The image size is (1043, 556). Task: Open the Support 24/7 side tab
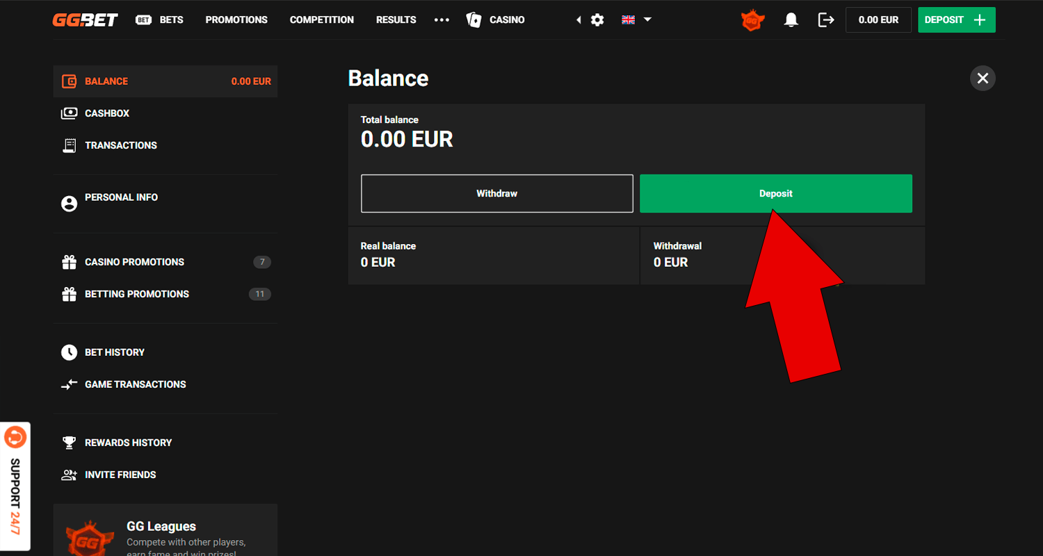pos(15,486)
